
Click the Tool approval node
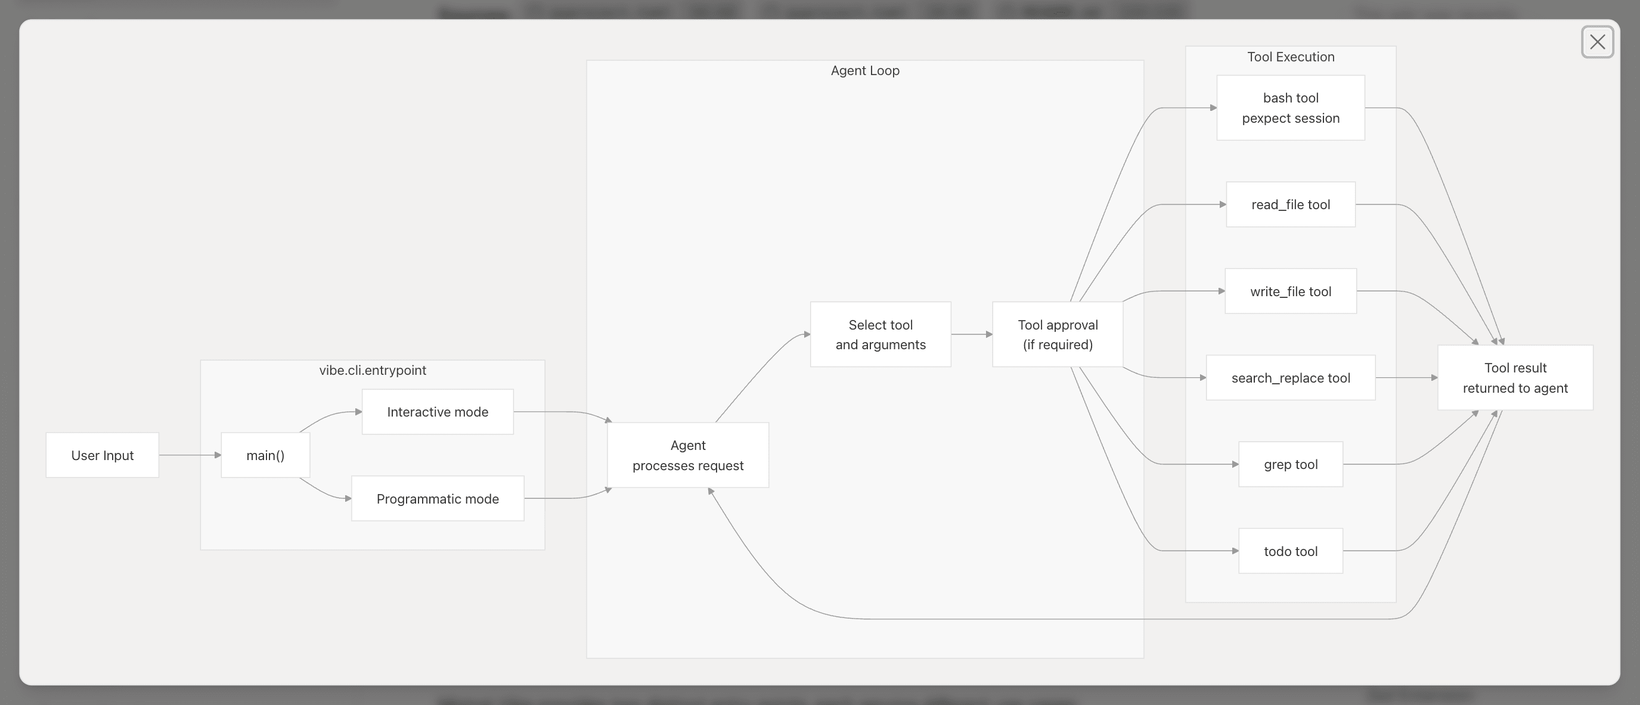click(1057, 334)
